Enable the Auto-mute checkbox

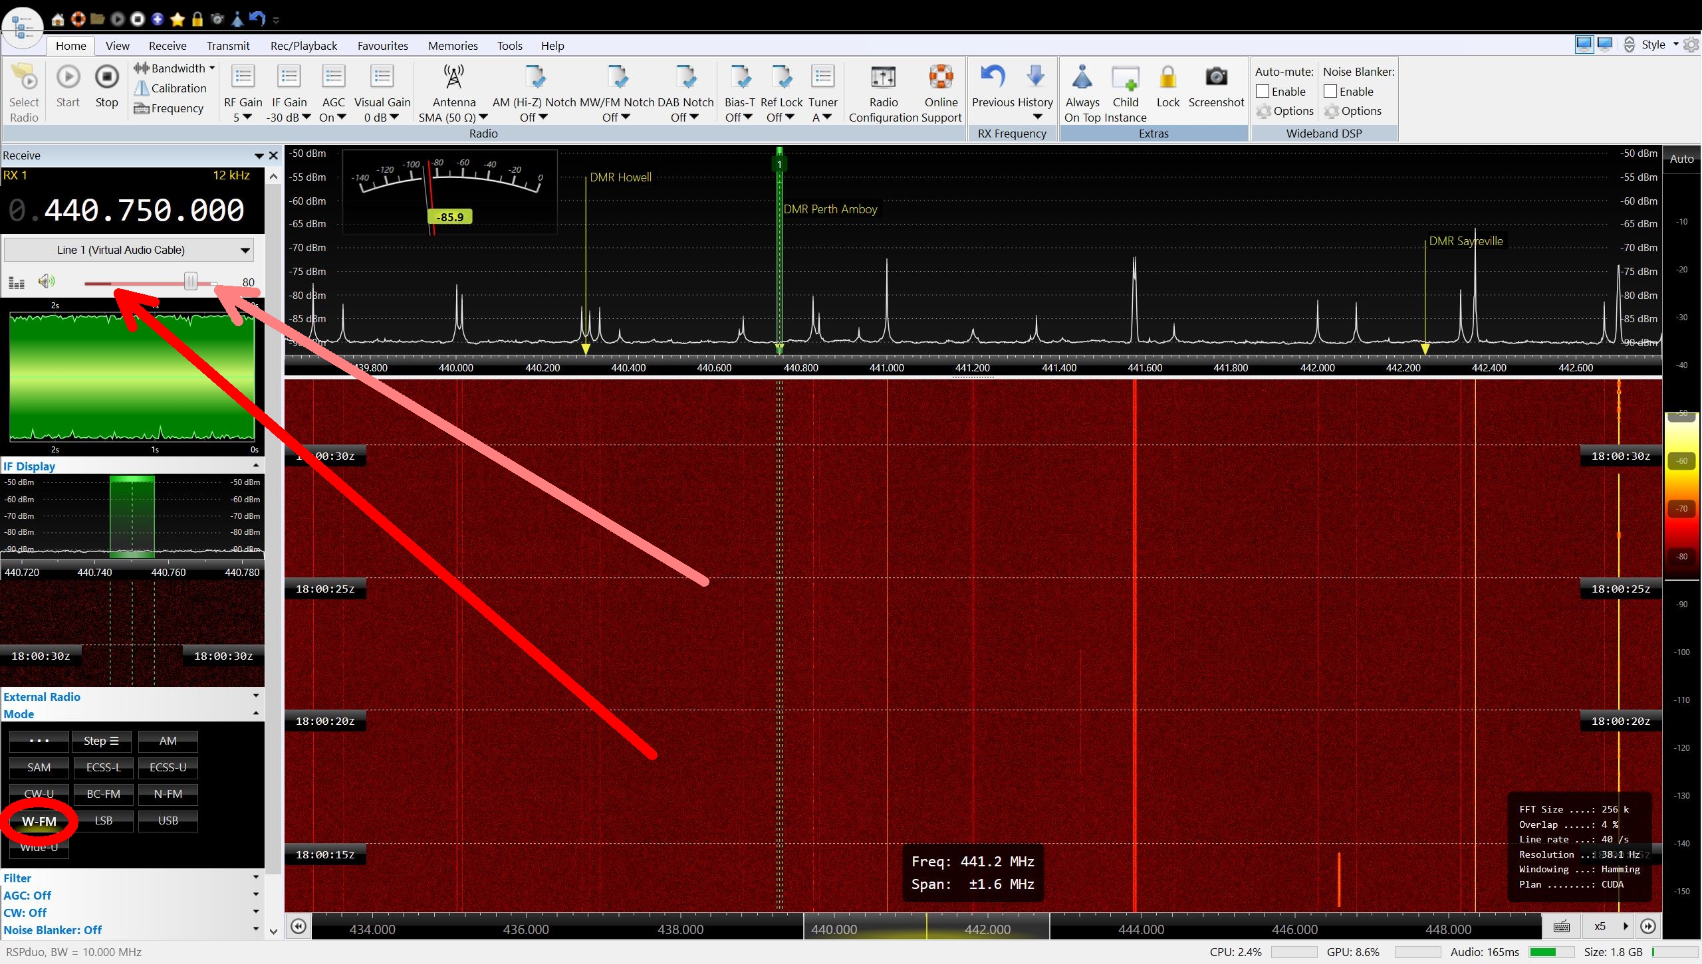[1263, 92]
